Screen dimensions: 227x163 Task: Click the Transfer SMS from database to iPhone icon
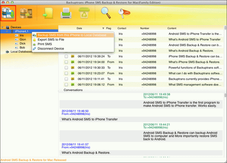coord(26,13)
